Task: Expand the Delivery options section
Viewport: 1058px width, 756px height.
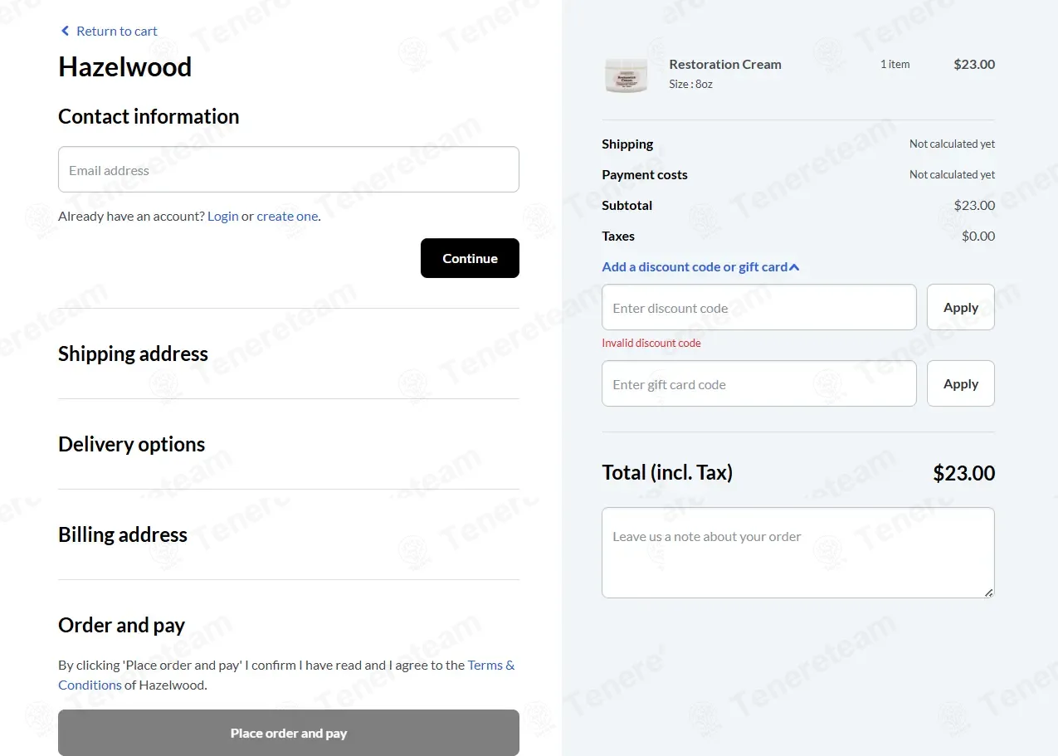Action: click(x=131, y=444)
